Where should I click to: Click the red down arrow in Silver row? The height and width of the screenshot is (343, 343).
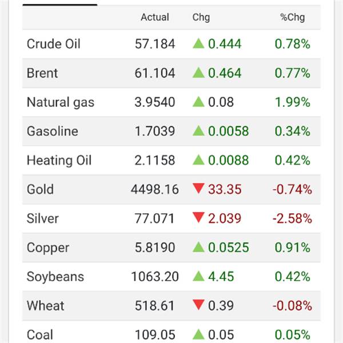coord(198,218)
